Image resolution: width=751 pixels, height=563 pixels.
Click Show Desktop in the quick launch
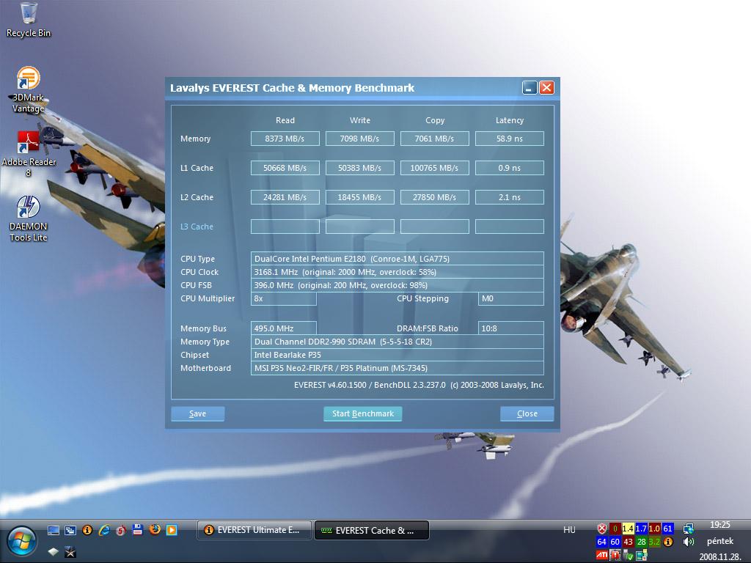pos(53,530)
